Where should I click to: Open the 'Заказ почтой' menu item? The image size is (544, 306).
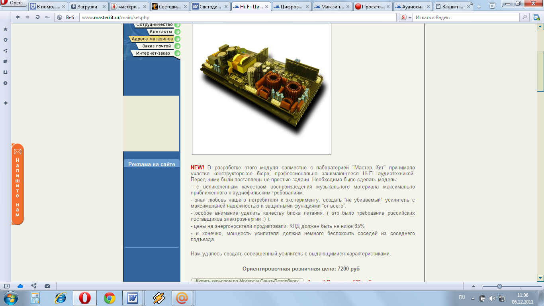(x=157, y=46)
